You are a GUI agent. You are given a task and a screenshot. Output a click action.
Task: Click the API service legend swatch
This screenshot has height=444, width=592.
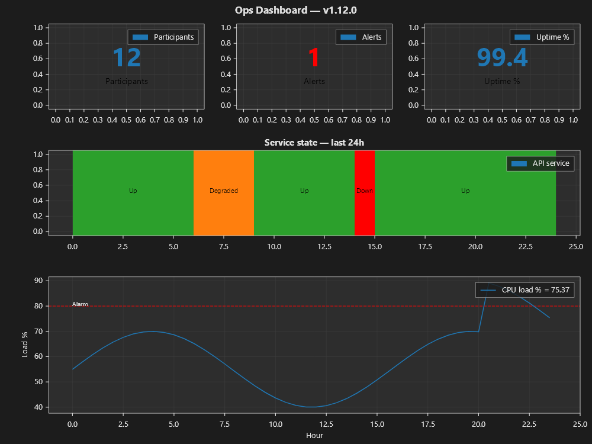pyautogui.click(x=519, y=163)
